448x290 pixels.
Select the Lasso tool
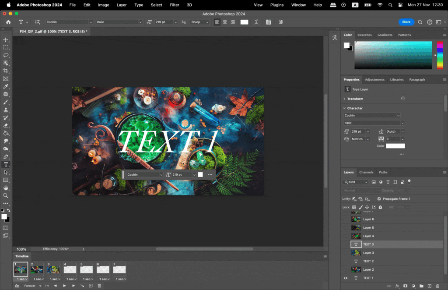point(6,55)
